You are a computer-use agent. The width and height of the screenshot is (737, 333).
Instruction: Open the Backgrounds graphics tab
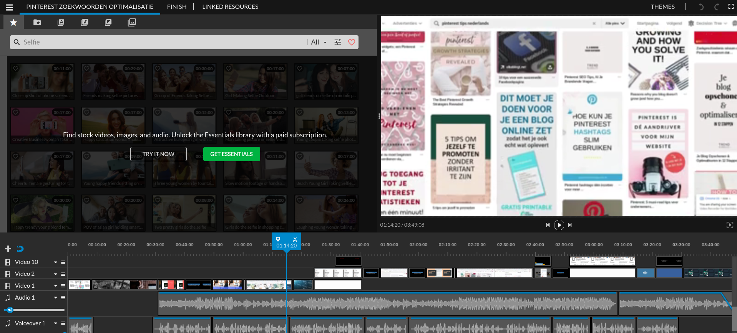pyautogui.click(x=132, y=22)
